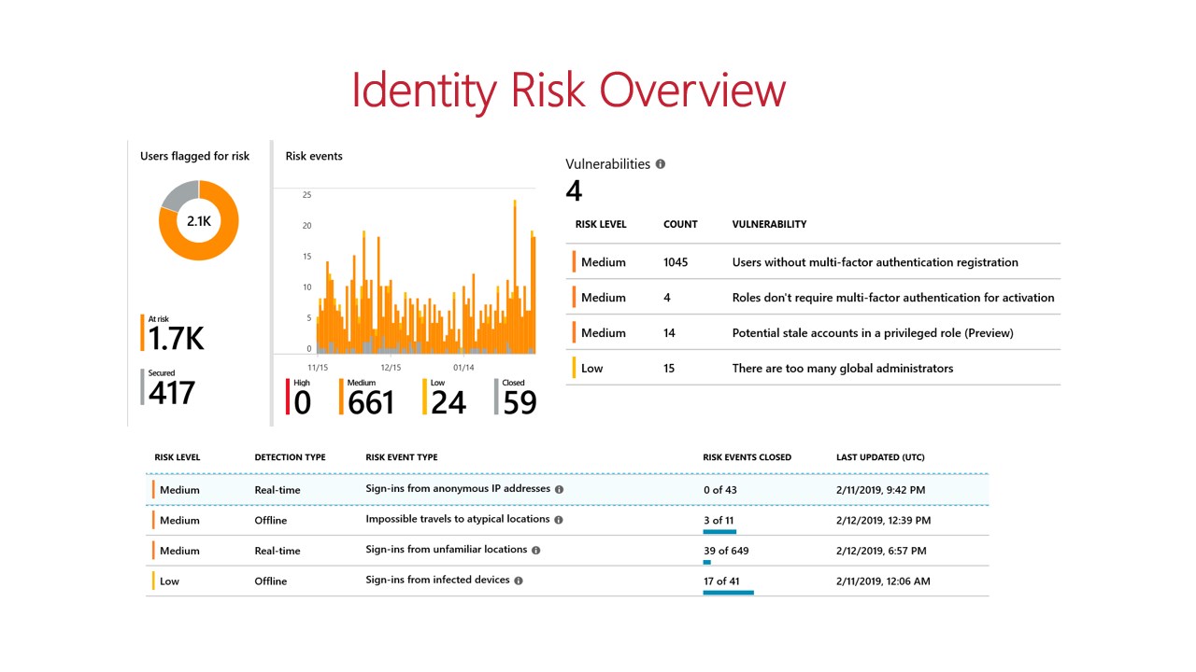Click date 2/11/2019, 9:42 PM

tap(880, 490)
